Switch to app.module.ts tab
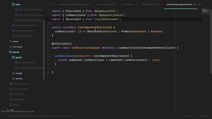This screenshot has height=119, width=212. 128,4
